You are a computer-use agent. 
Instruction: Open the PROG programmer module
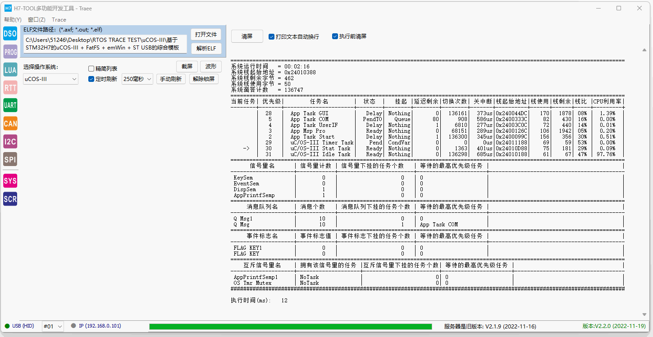[10, 52]
